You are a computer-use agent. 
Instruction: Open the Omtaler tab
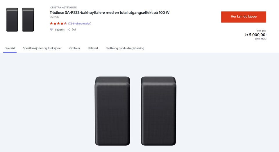[75, 48]
